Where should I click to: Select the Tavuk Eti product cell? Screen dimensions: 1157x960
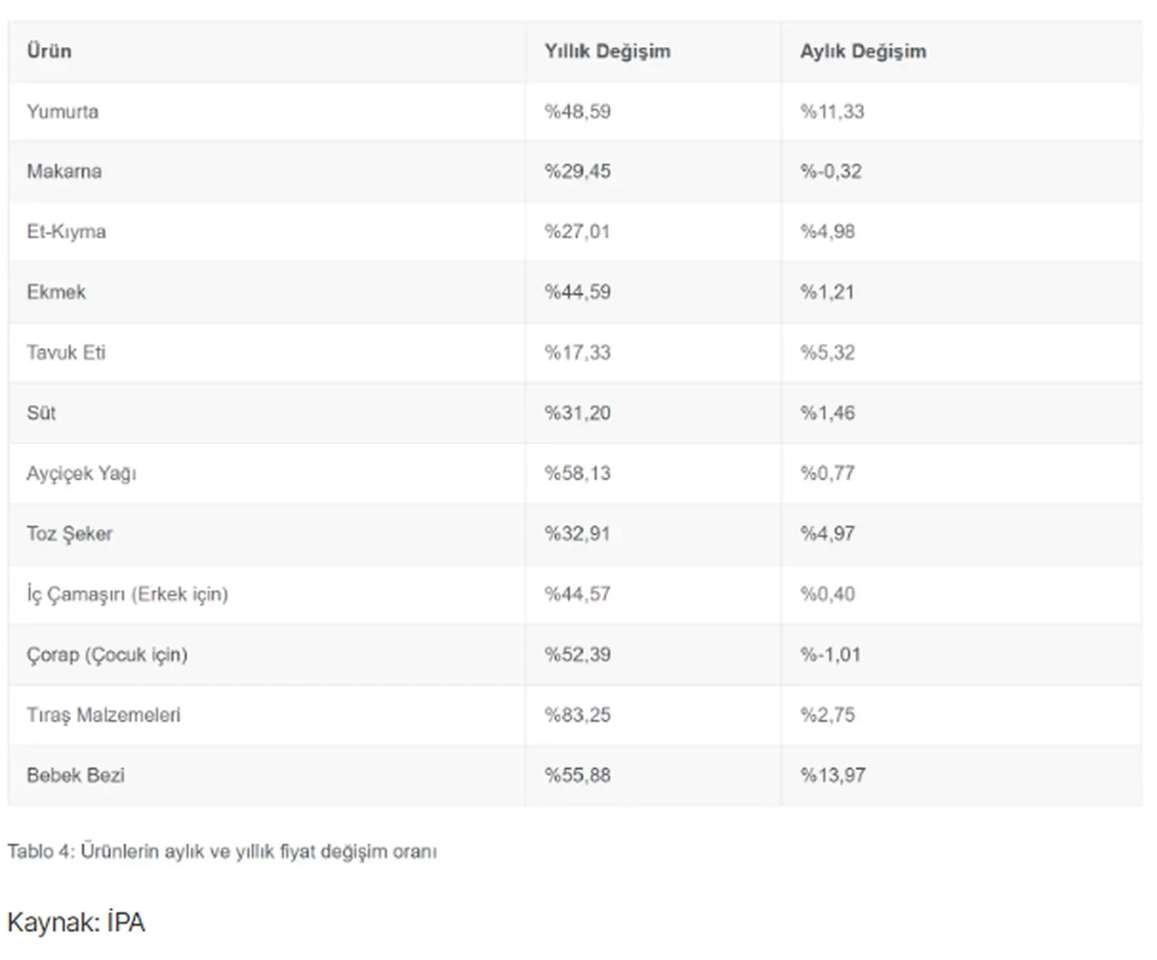[66, 353]
